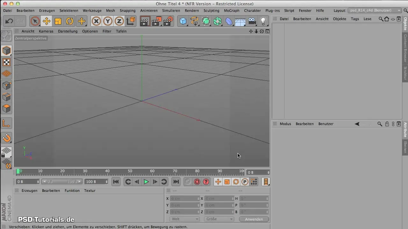This screenshot has height=229, width=408.
Task: Activate the Rotate tool
Action: click(x=69, y=21)
